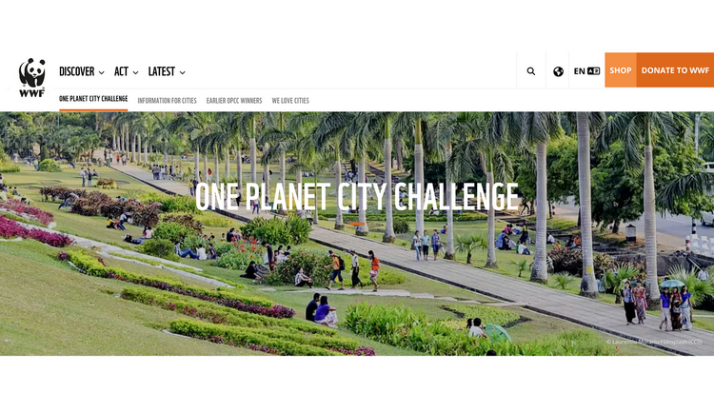Screen dimensions: 714x393
Task: Switch language using the EN label
Action: (x=579, y=71)
